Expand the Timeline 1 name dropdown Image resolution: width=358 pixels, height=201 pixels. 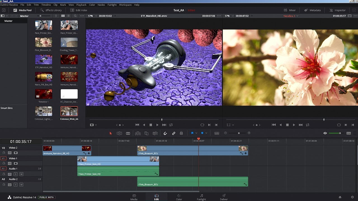[297, 16]
